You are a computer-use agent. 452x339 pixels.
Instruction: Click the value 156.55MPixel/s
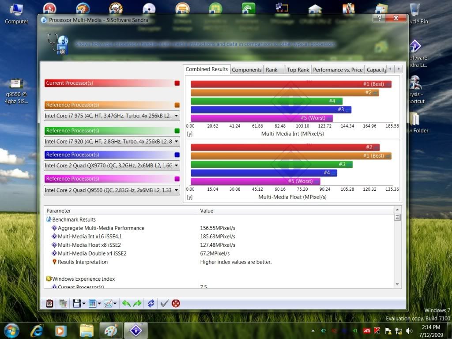218,228
